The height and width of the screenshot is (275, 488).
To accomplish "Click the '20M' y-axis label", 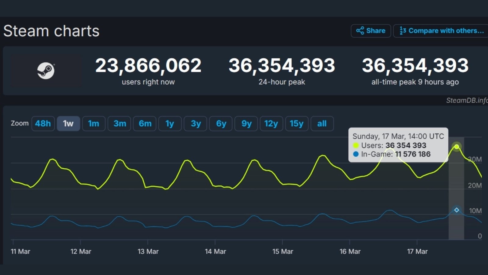I will [475, 185].
